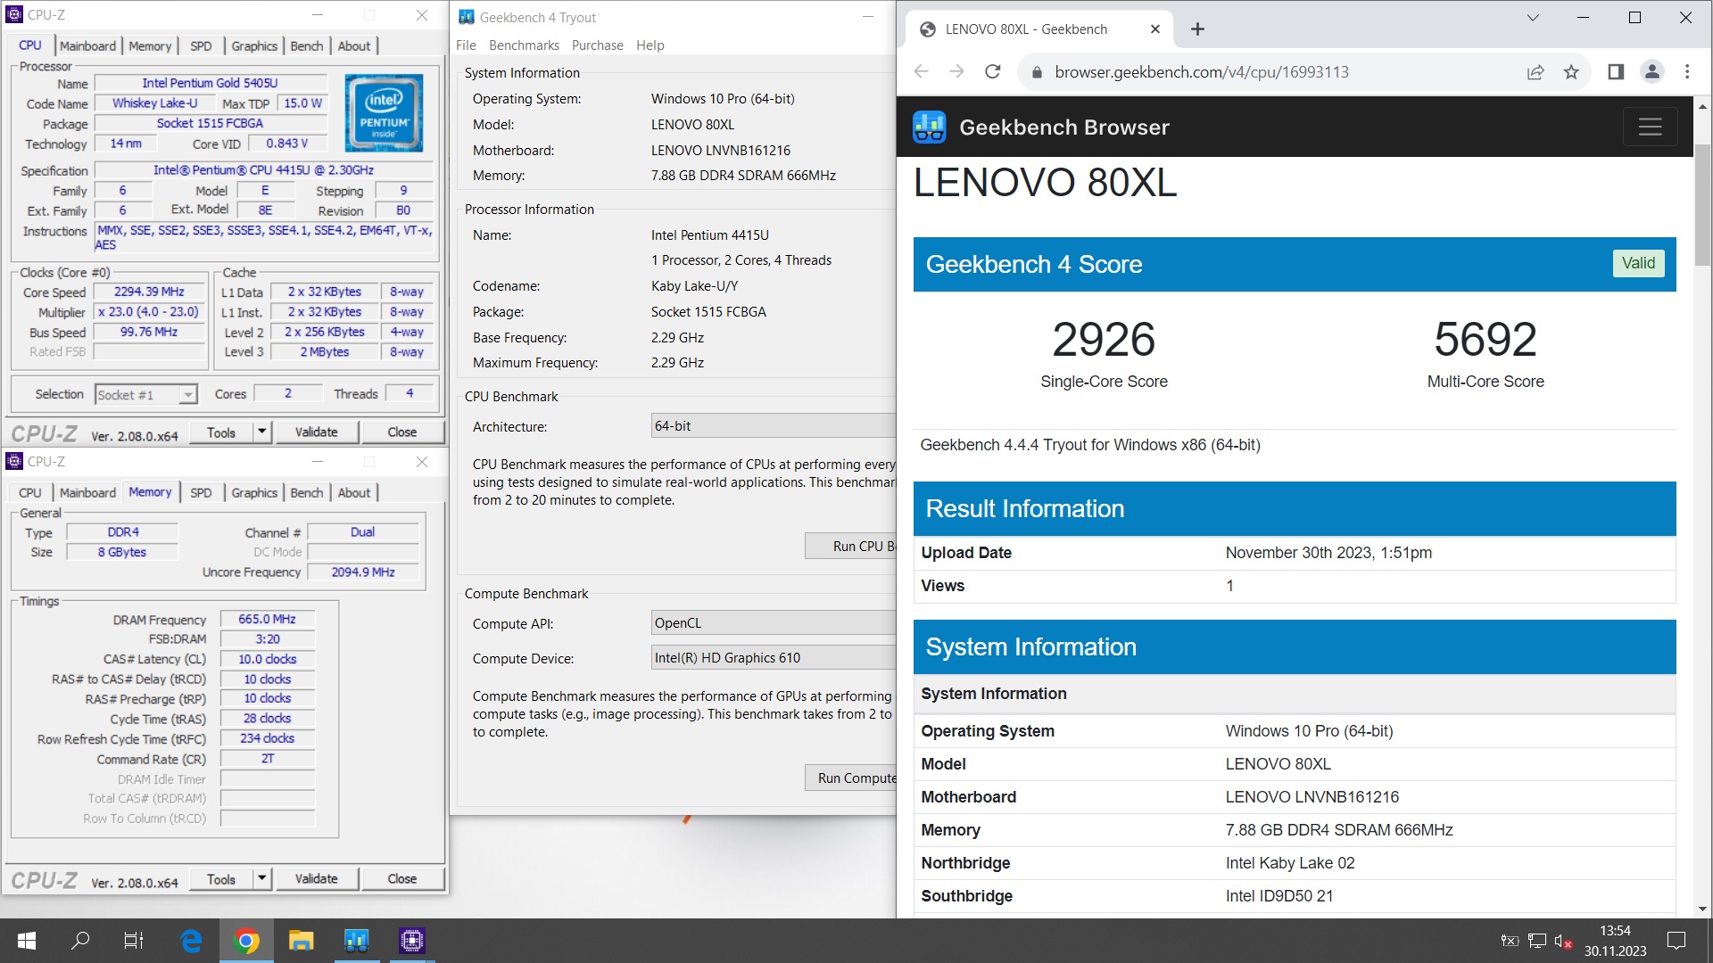
Task: Reload the Geekbench browser page
Action: coord(992,72)
